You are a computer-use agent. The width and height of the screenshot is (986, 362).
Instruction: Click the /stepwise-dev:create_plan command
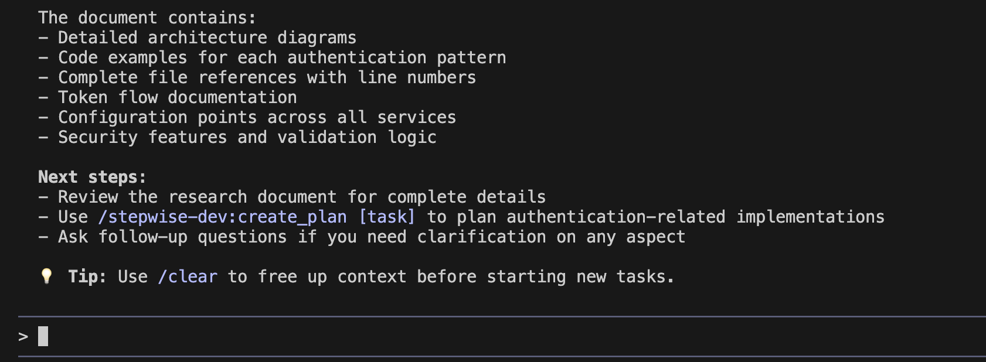222,217
